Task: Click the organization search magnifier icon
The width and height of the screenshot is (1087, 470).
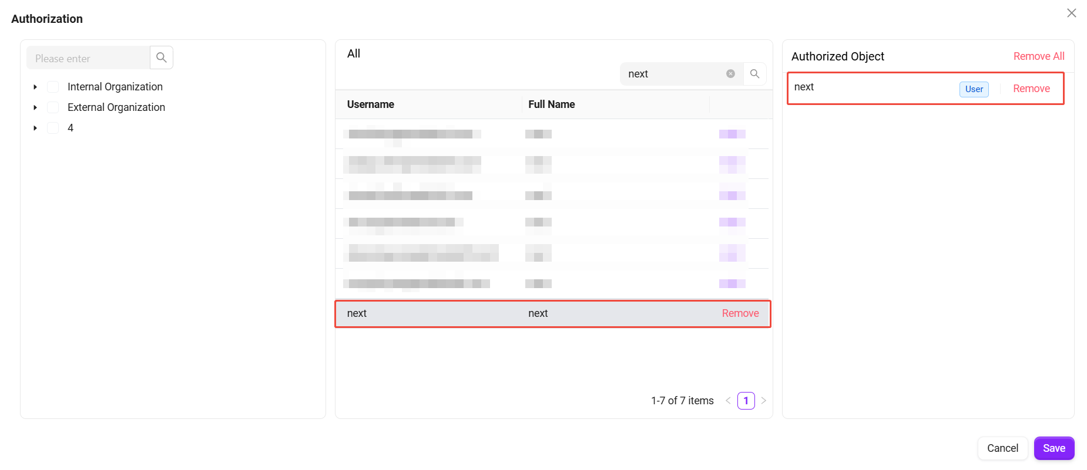Action: coord(162,58)
